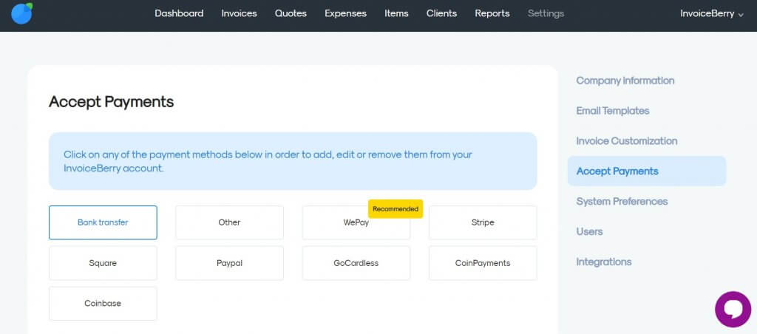Open Invoice Customization settings
Screen dimensions: 757x334
[627, 141]
